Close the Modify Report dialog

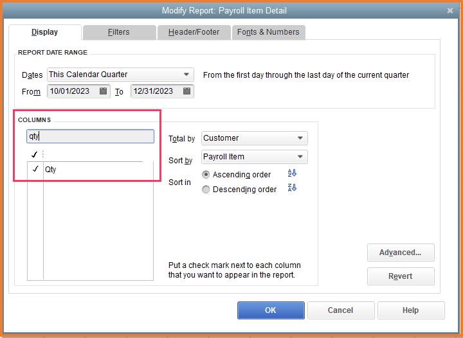[x=449, y=10]
